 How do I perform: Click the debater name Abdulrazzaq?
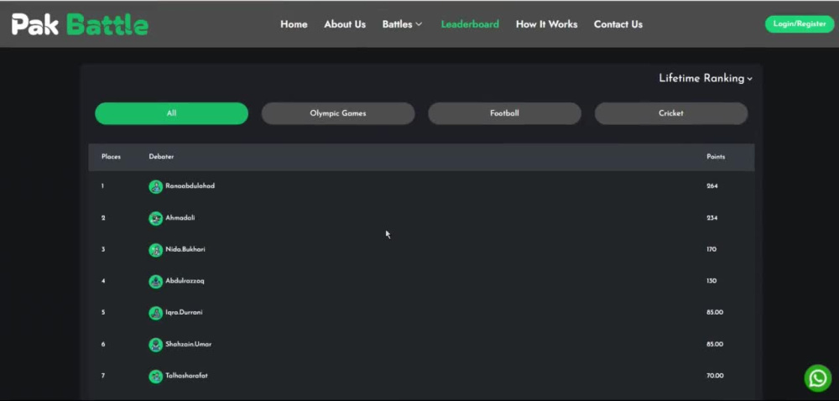(x=185, y=281)
